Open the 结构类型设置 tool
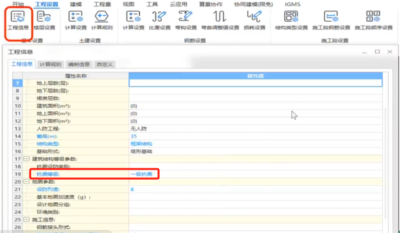400x233 pixels. tap(291, 20)
